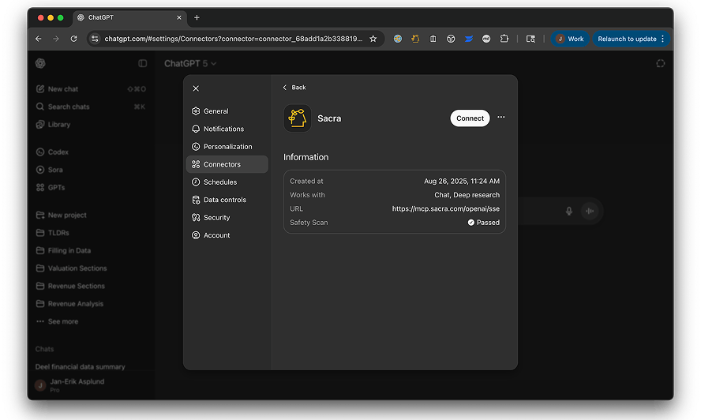Image resolution: width=701 pixels, height=420 pixels.
Task: Open the Extensions puzzle icon
Action: 504,39
